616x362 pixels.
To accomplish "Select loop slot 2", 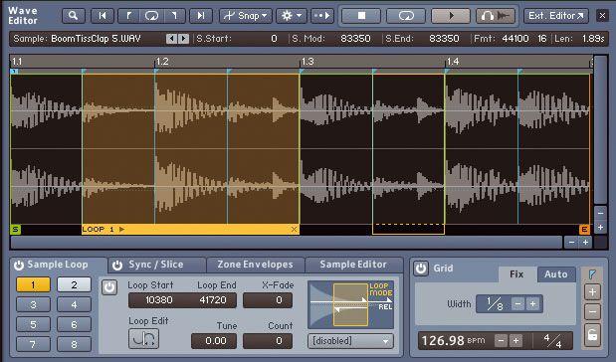I will coord(74,284).
